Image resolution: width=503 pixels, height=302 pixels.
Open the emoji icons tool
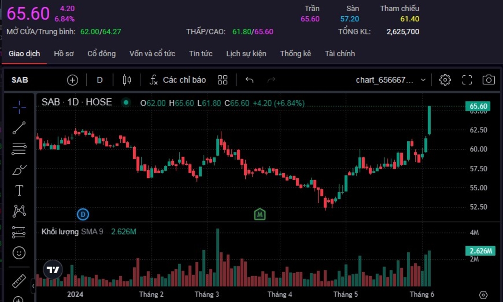(19, 253)
